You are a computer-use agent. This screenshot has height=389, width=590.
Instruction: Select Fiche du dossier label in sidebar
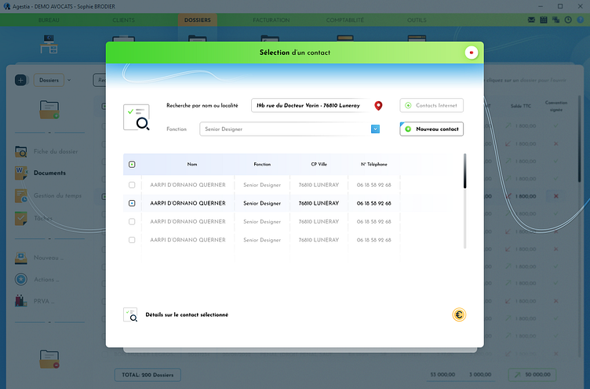[x=56, y=151]
